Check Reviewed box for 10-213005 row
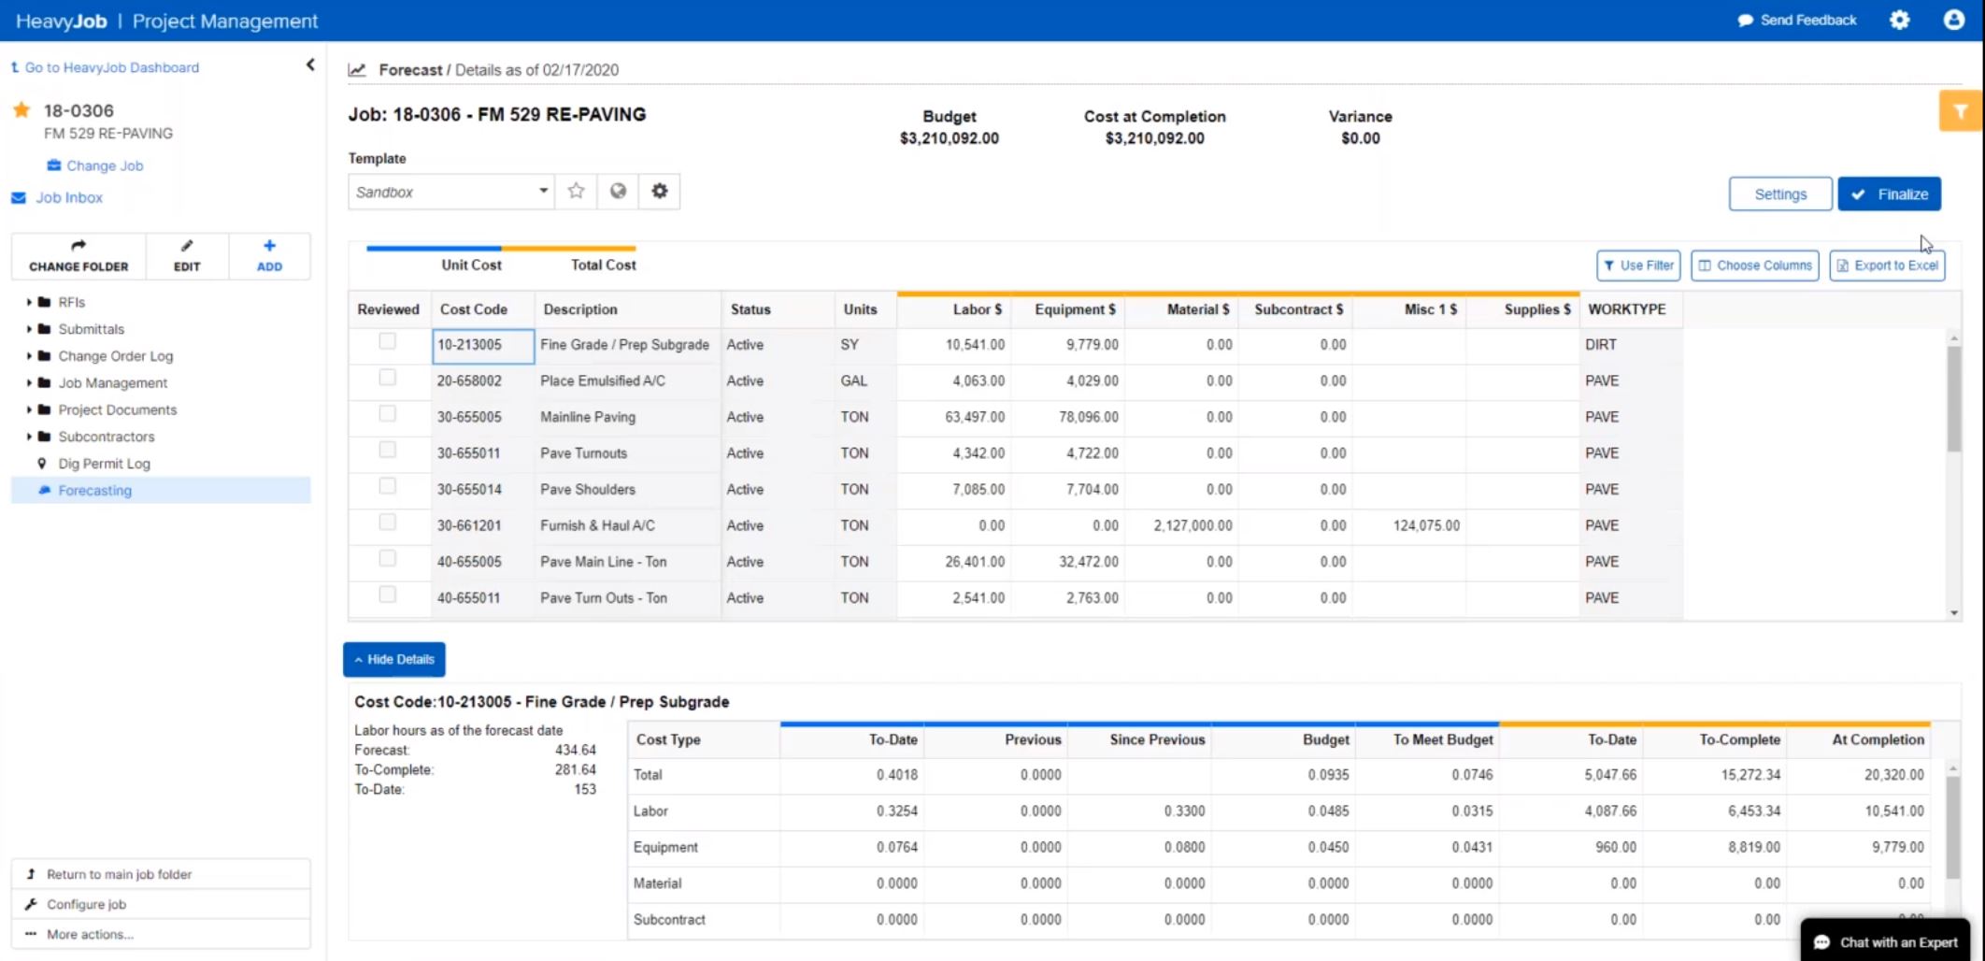Viewport: 1985px width, 961px height. pyautogui.click(x=388, y=341)
